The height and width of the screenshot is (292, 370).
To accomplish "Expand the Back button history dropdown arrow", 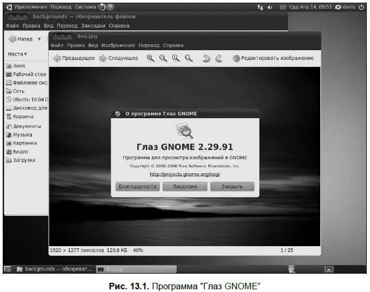I will [x=39, y=39].
